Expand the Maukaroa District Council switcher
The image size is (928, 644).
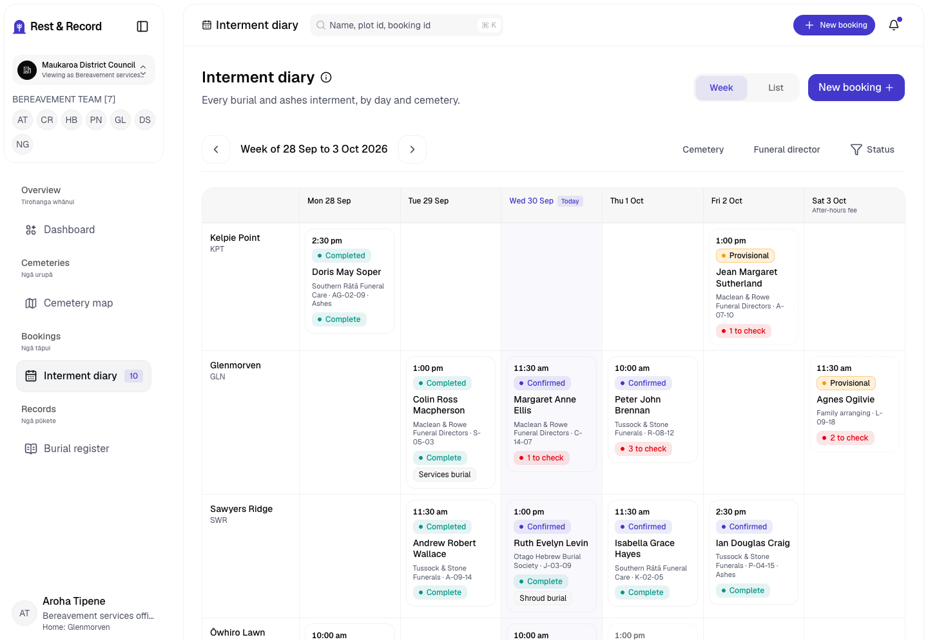(84, 70)
